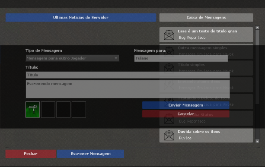
Task: Click the Enviar Mensagem button
Action: (186, 105)
